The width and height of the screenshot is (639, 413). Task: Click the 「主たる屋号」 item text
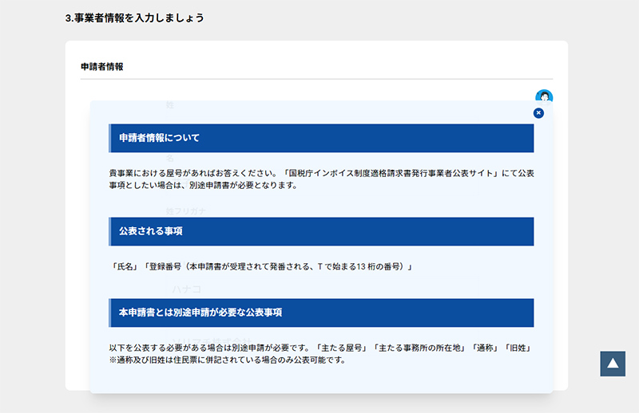coord(342,348)
